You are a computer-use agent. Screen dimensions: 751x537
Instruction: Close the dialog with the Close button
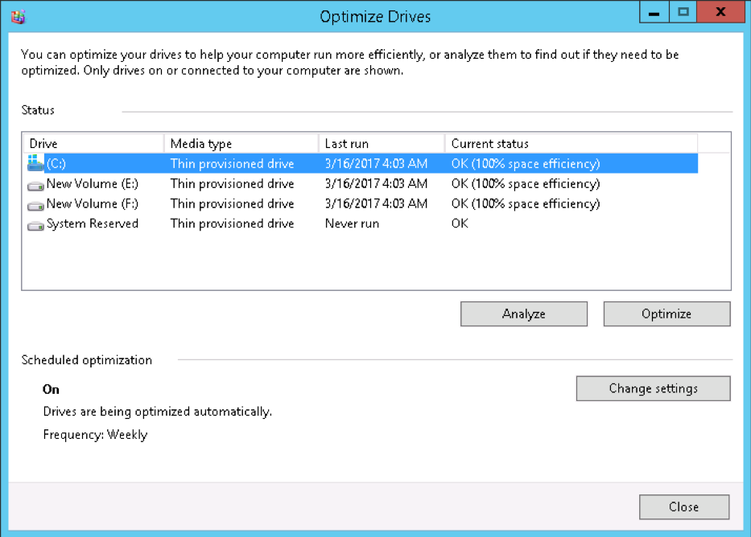[683, 507]
